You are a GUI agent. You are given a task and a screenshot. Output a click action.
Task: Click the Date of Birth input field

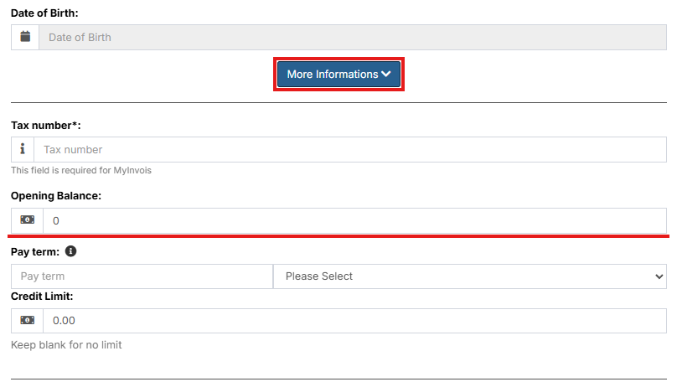pyautogui.click(x=352, y=37)
